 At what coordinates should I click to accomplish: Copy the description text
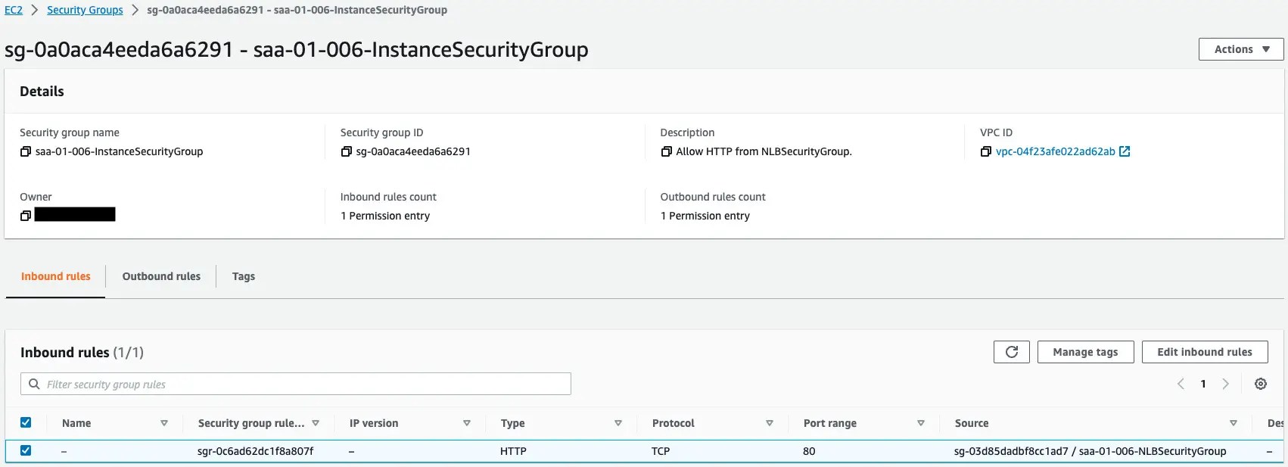pos(666,151)
